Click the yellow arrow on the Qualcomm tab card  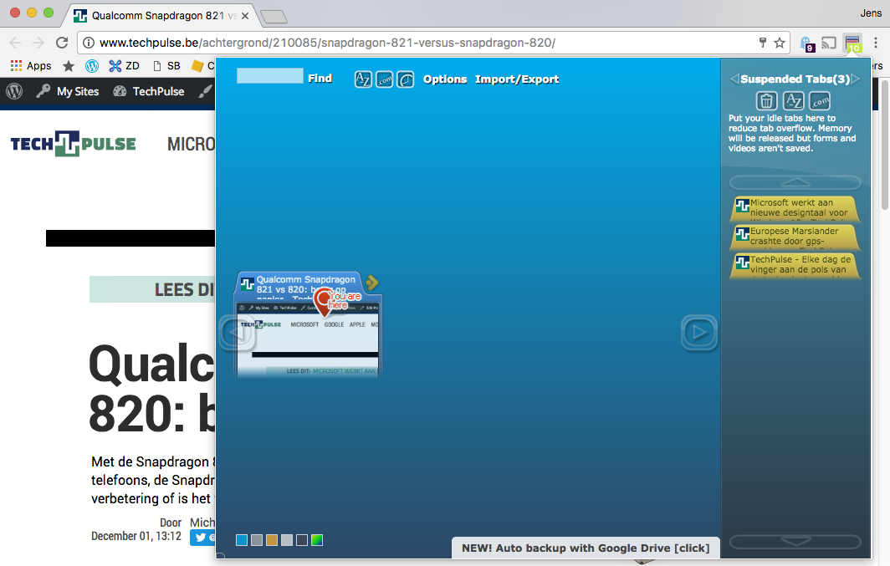371,283
